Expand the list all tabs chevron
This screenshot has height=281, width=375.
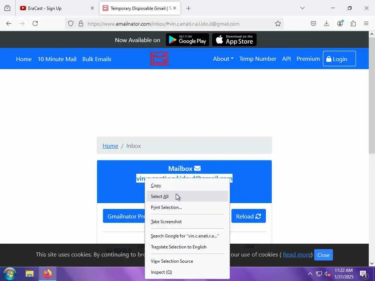tap(302, 8)
